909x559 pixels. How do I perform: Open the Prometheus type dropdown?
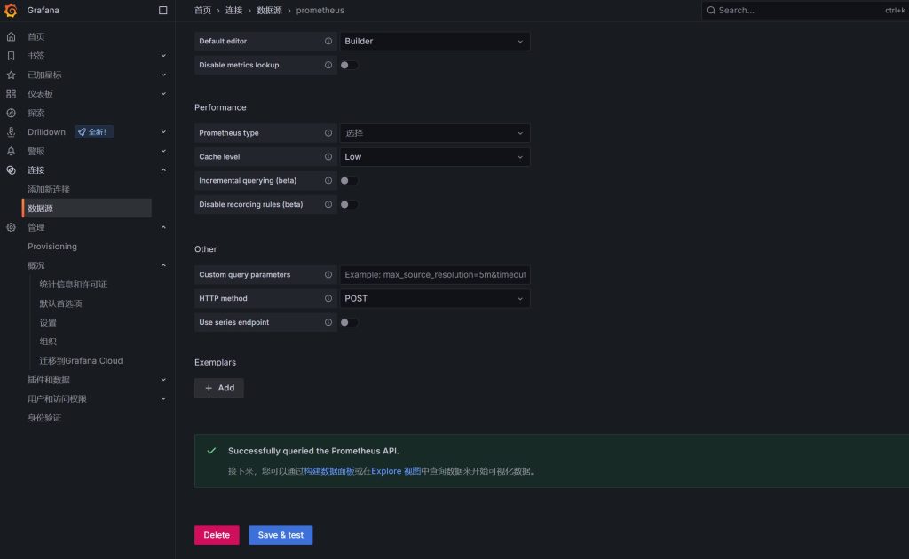coord(434,133)
